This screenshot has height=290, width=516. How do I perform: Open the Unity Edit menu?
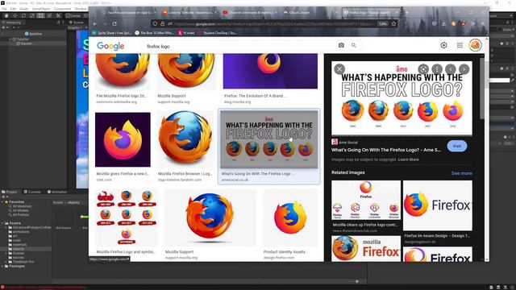click(13, 9)
